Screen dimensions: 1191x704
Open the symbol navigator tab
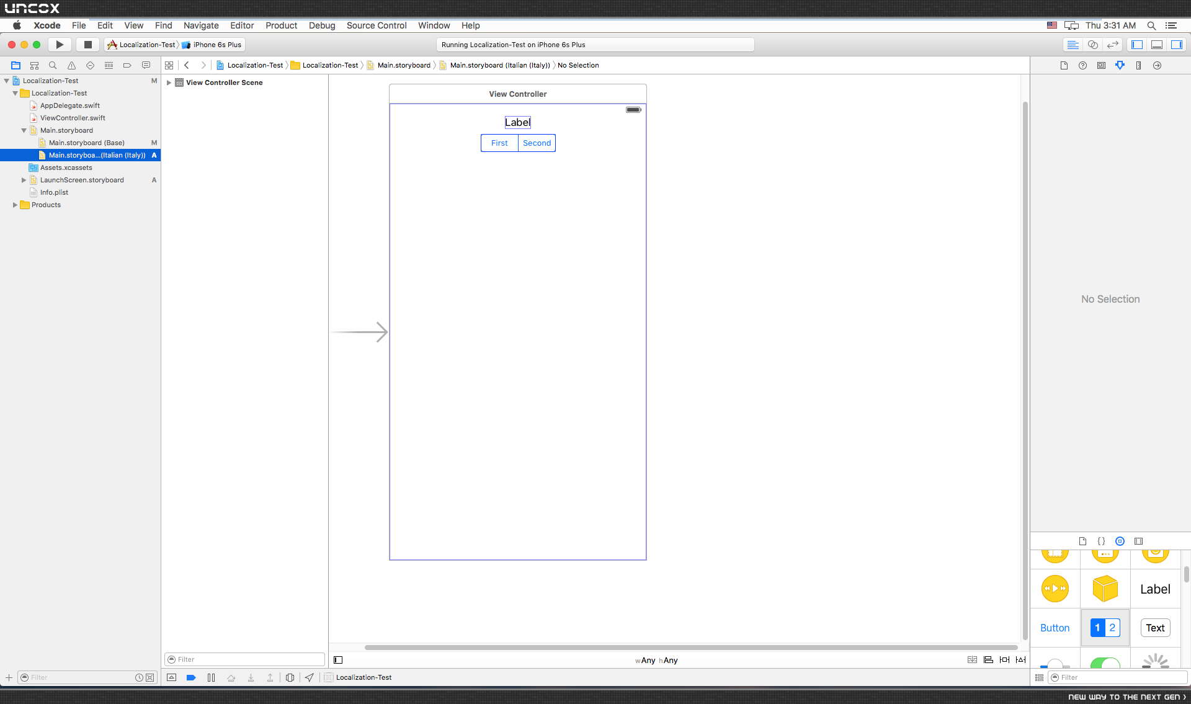[x=34, y=65]
